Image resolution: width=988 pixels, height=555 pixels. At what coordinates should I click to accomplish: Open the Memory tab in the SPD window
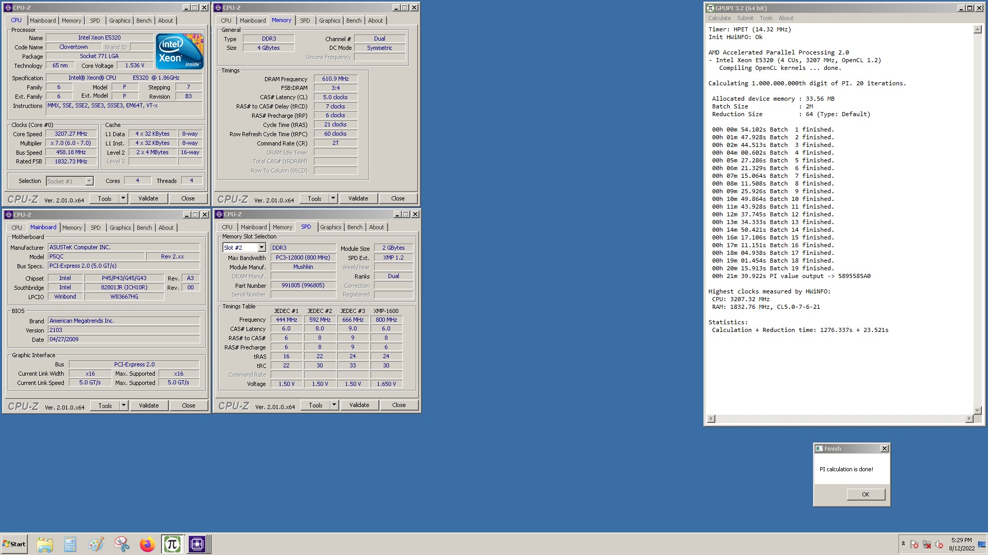[283, 227]
